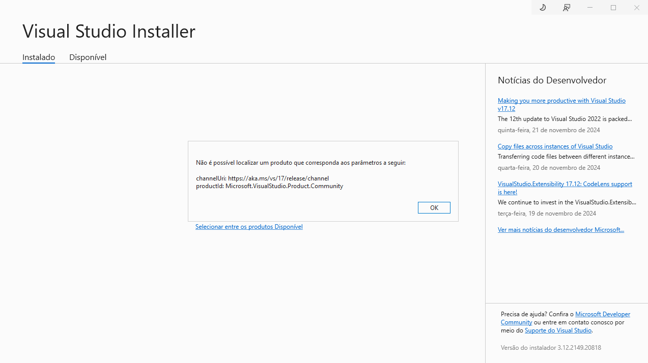Open Copy files across instances article
The image size is (648, 363).
(555, 146)
